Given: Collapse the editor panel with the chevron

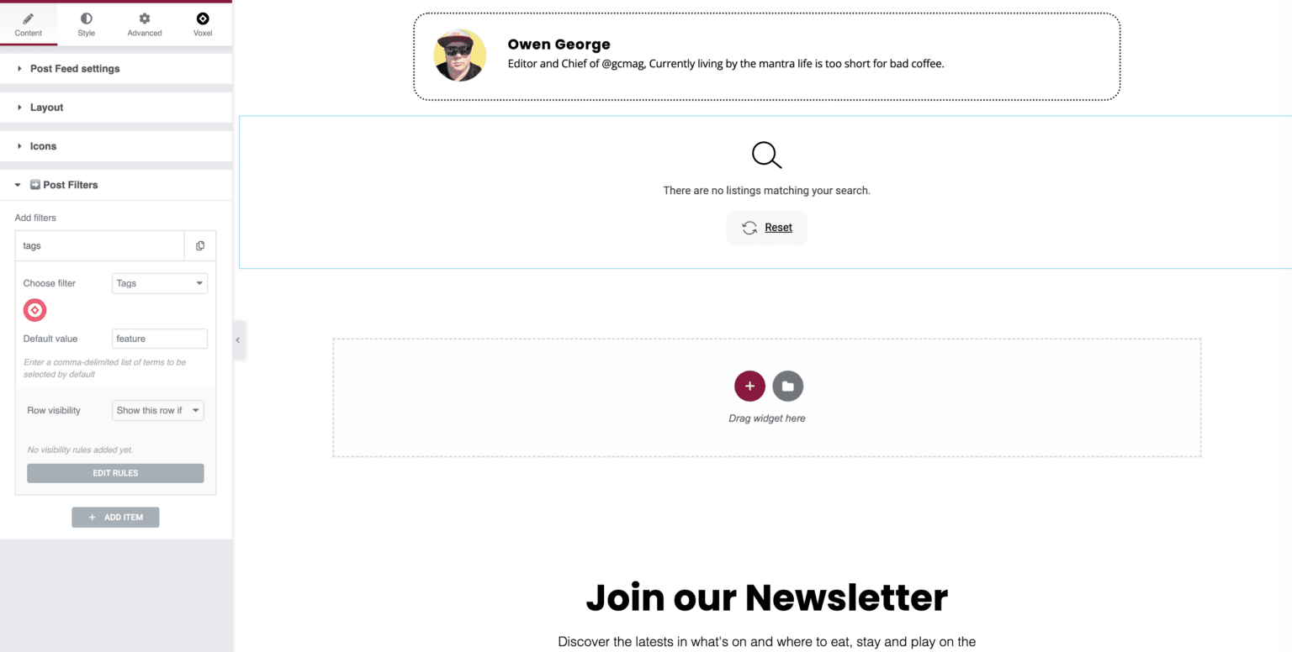Looking at the screenshot, I should point(238,340).
